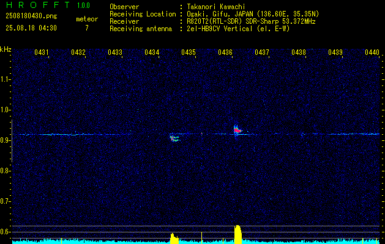Click the date stamp 25.08.18 04:30
The width and height of the screenshot is (385, 244).
pyautogui.click(x=31, y=28)
